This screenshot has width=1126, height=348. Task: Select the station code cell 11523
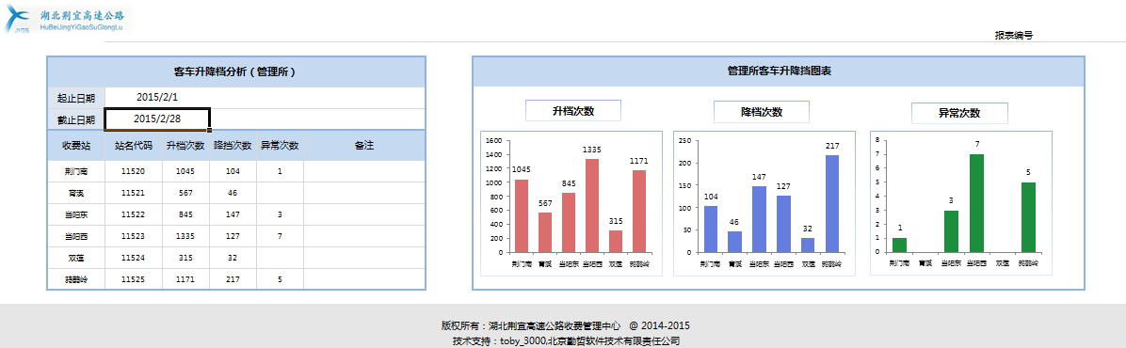134,236
